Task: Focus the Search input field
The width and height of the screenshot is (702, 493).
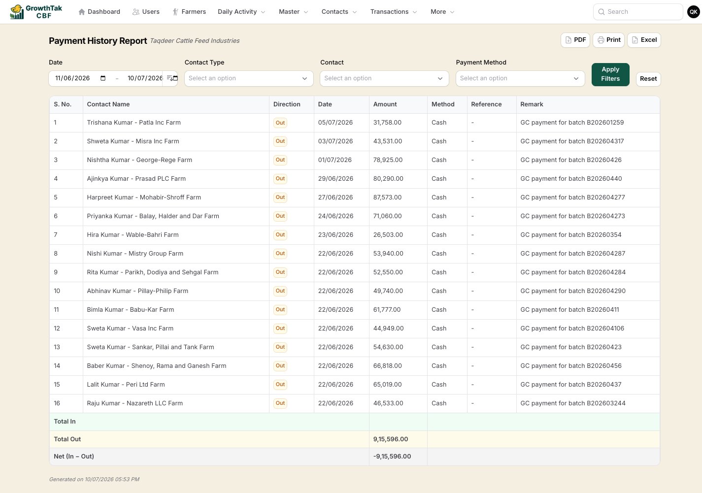Action: pos(638,12)
